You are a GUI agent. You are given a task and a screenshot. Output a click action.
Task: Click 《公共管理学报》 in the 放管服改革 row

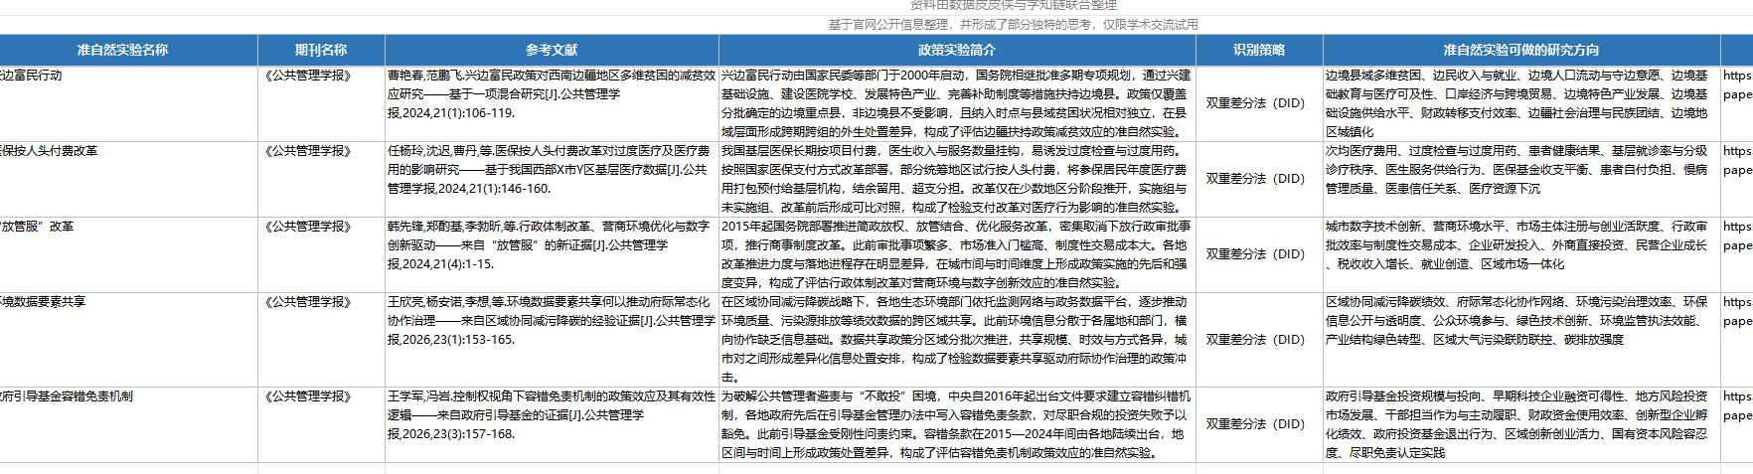pyautogui.click(x=308, y=227)
